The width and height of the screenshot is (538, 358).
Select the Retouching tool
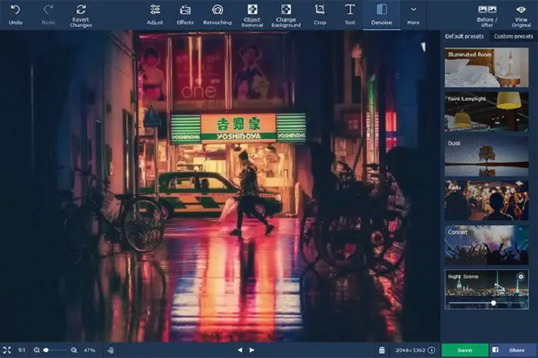point(217,15)
